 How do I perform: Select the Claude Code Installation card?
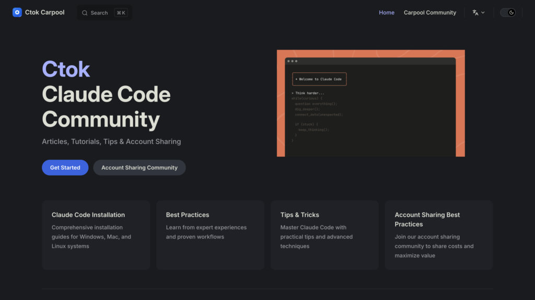click(96, 235)
